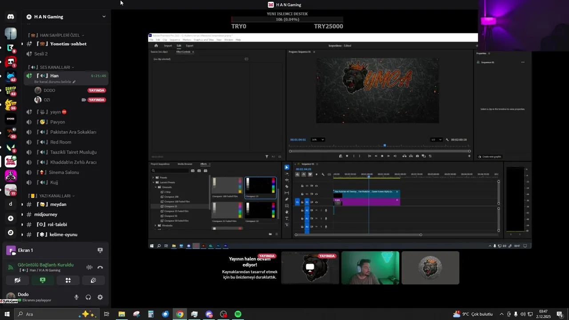Image resolution: width=569 pixels, height=320 pixels.
Task: Click the timeline horizontal zoom scrollbar
Action: tap(358, 235)
